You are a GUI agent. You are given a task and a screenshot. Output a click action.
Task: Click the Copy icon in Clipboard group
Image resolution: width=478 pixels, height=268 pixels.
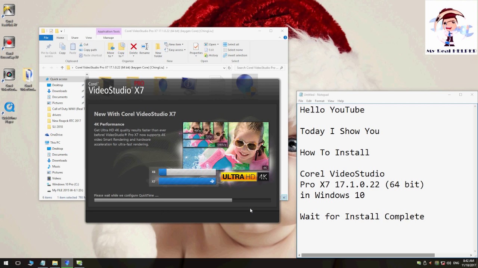coord(62,49)
